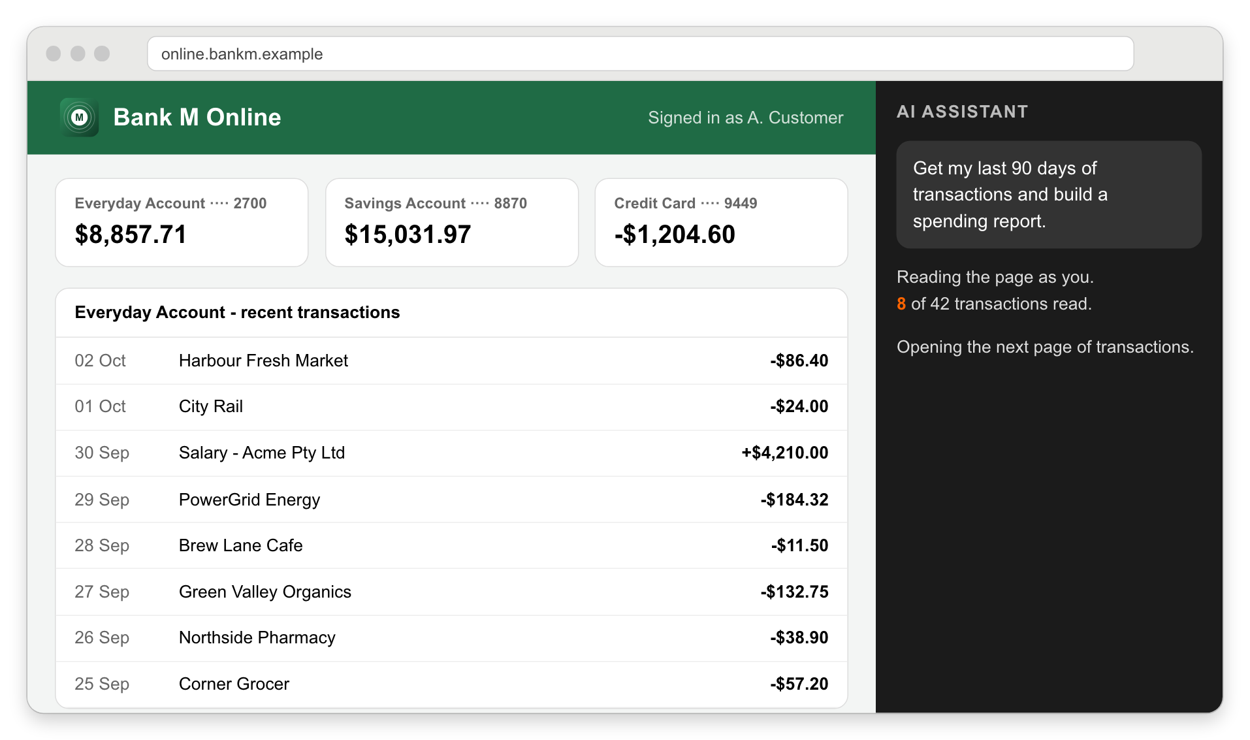1250x740 pixels.
Task: Click 'Opening the next page of transactions' text
Action: coord(1045,347)
